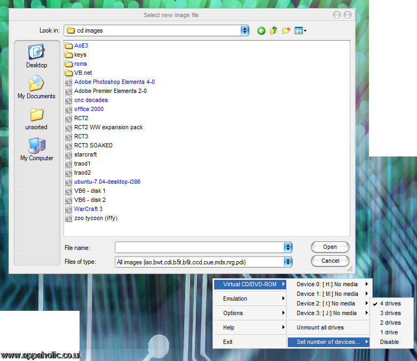
Task: Open Set number of devices submenu
Action: tap(329, 342)
